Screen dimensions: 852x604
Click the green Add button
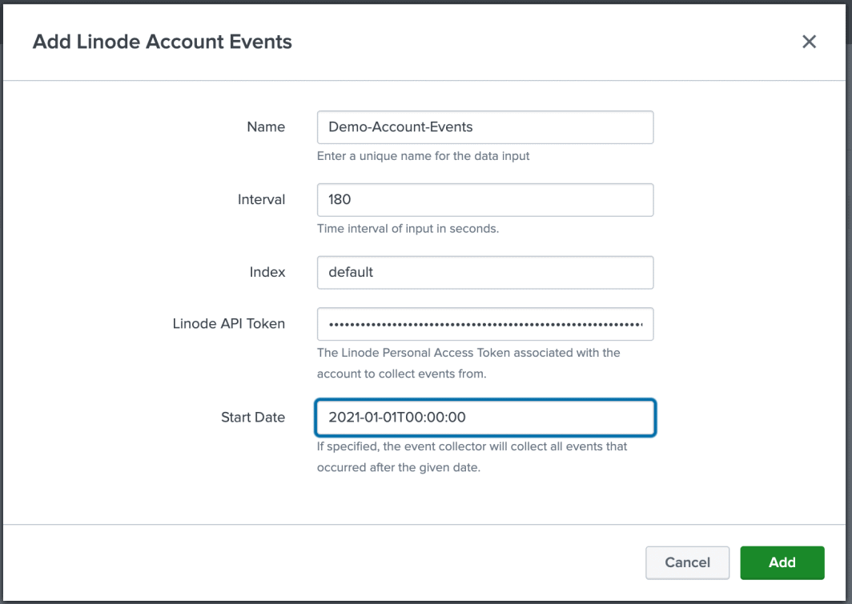pyautogui.click(x=782, y=562)
